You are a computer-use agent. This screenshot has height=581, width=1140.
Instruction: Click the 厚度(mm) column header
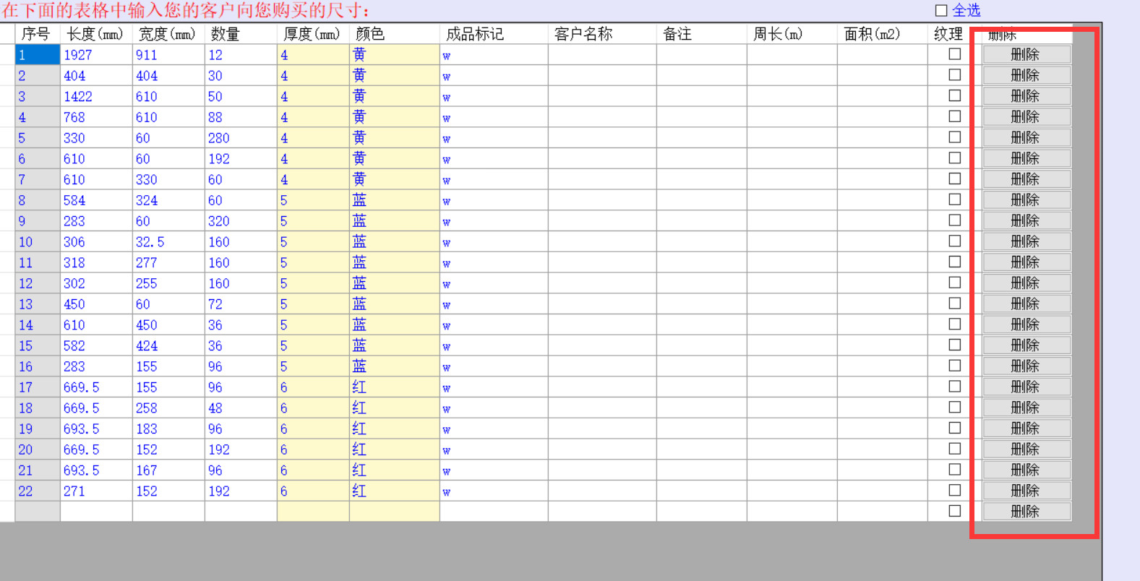coord(313,34)
